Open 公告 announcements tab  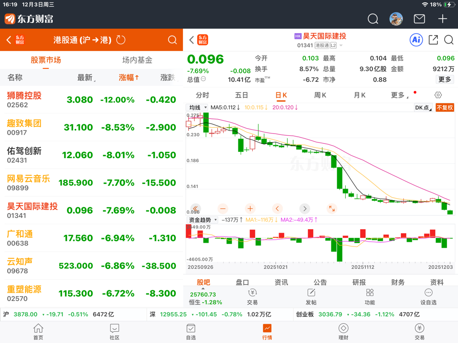(x=320, y=282)
